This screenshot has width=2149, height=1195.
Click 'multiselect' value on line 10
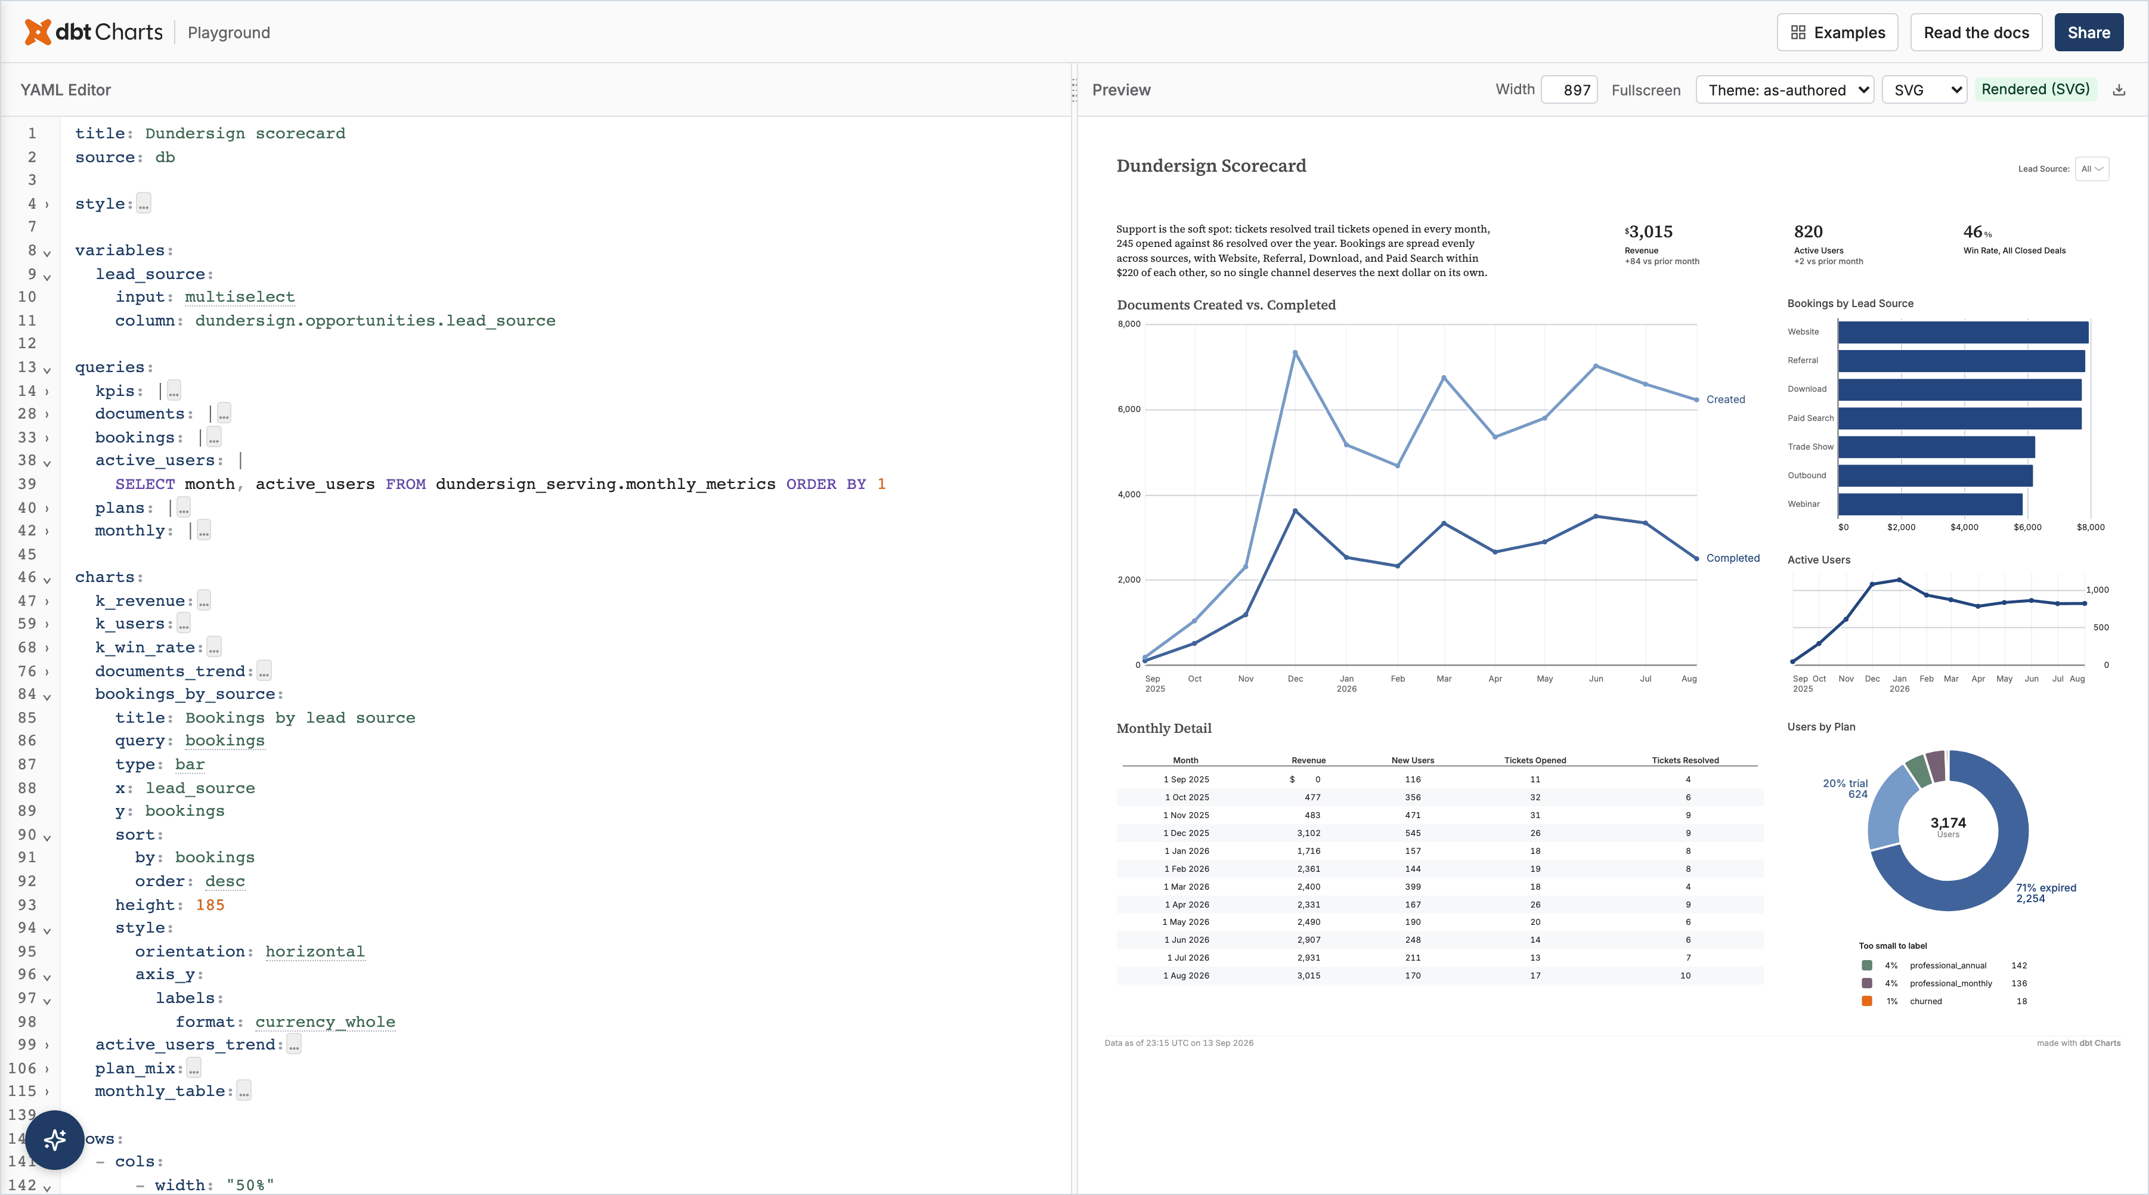(x=240, y=297)
